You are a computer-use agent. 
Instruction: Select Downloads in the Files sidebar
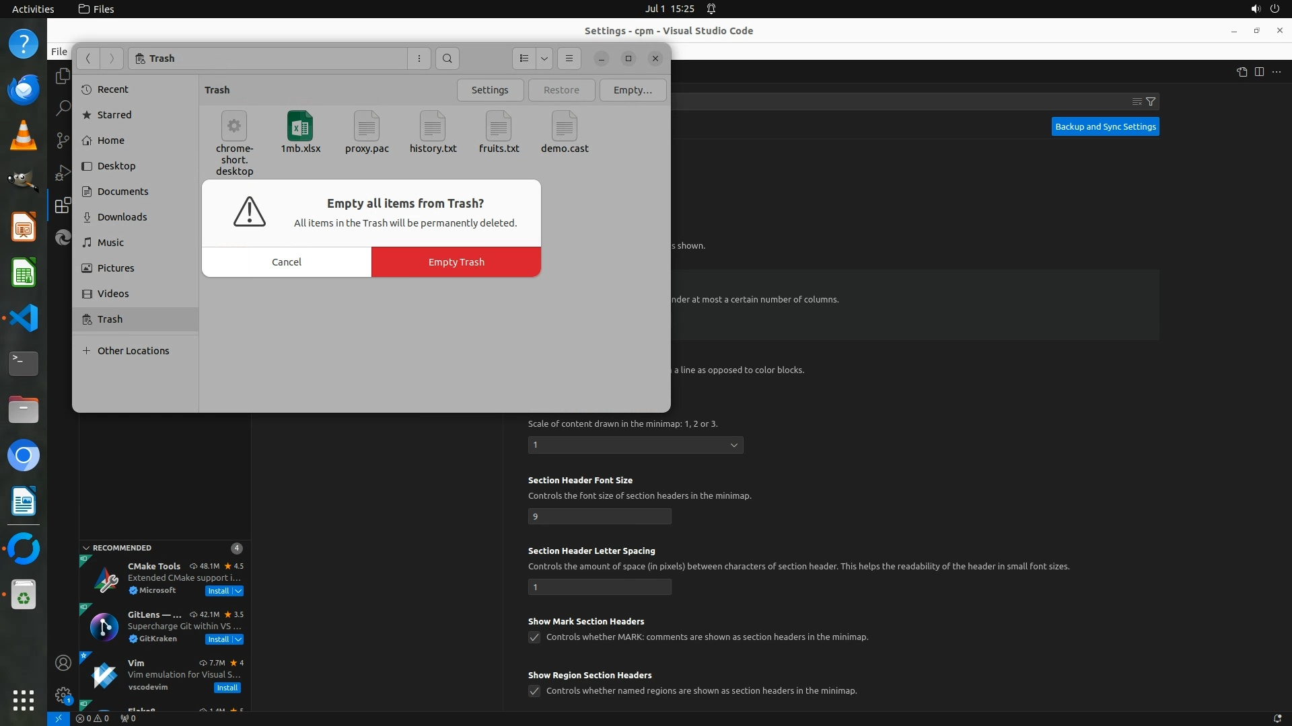click(x=122, y=217)
